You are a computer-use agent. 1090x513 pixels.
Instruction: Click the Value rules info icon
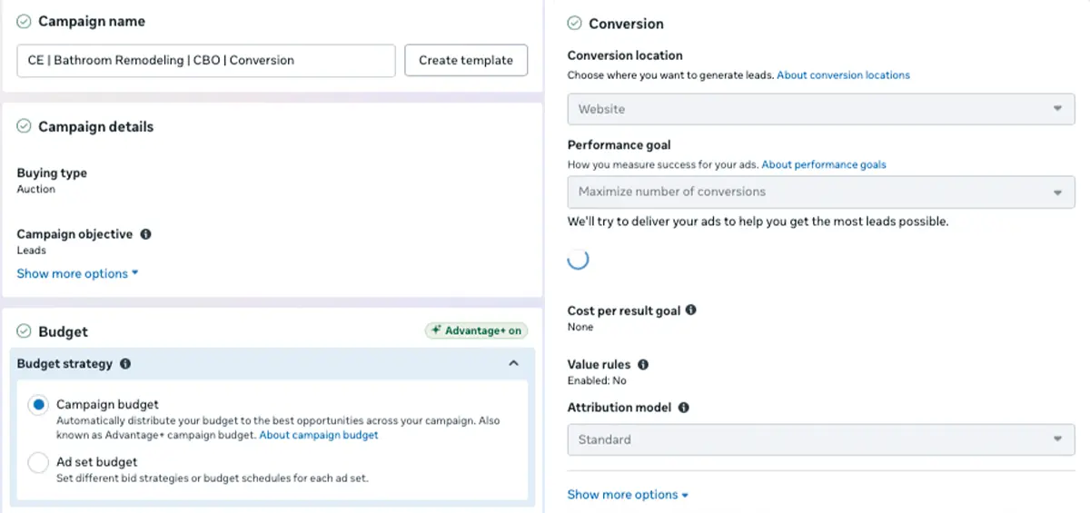[643, 365]
